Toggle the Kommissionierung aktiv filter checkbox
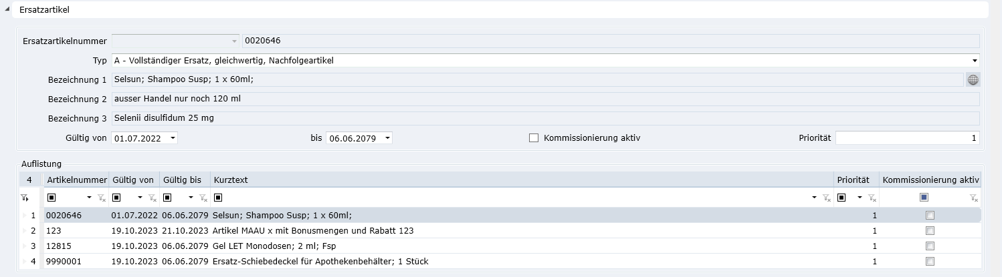The image size is (1002, 277). (x=924, y=198)
